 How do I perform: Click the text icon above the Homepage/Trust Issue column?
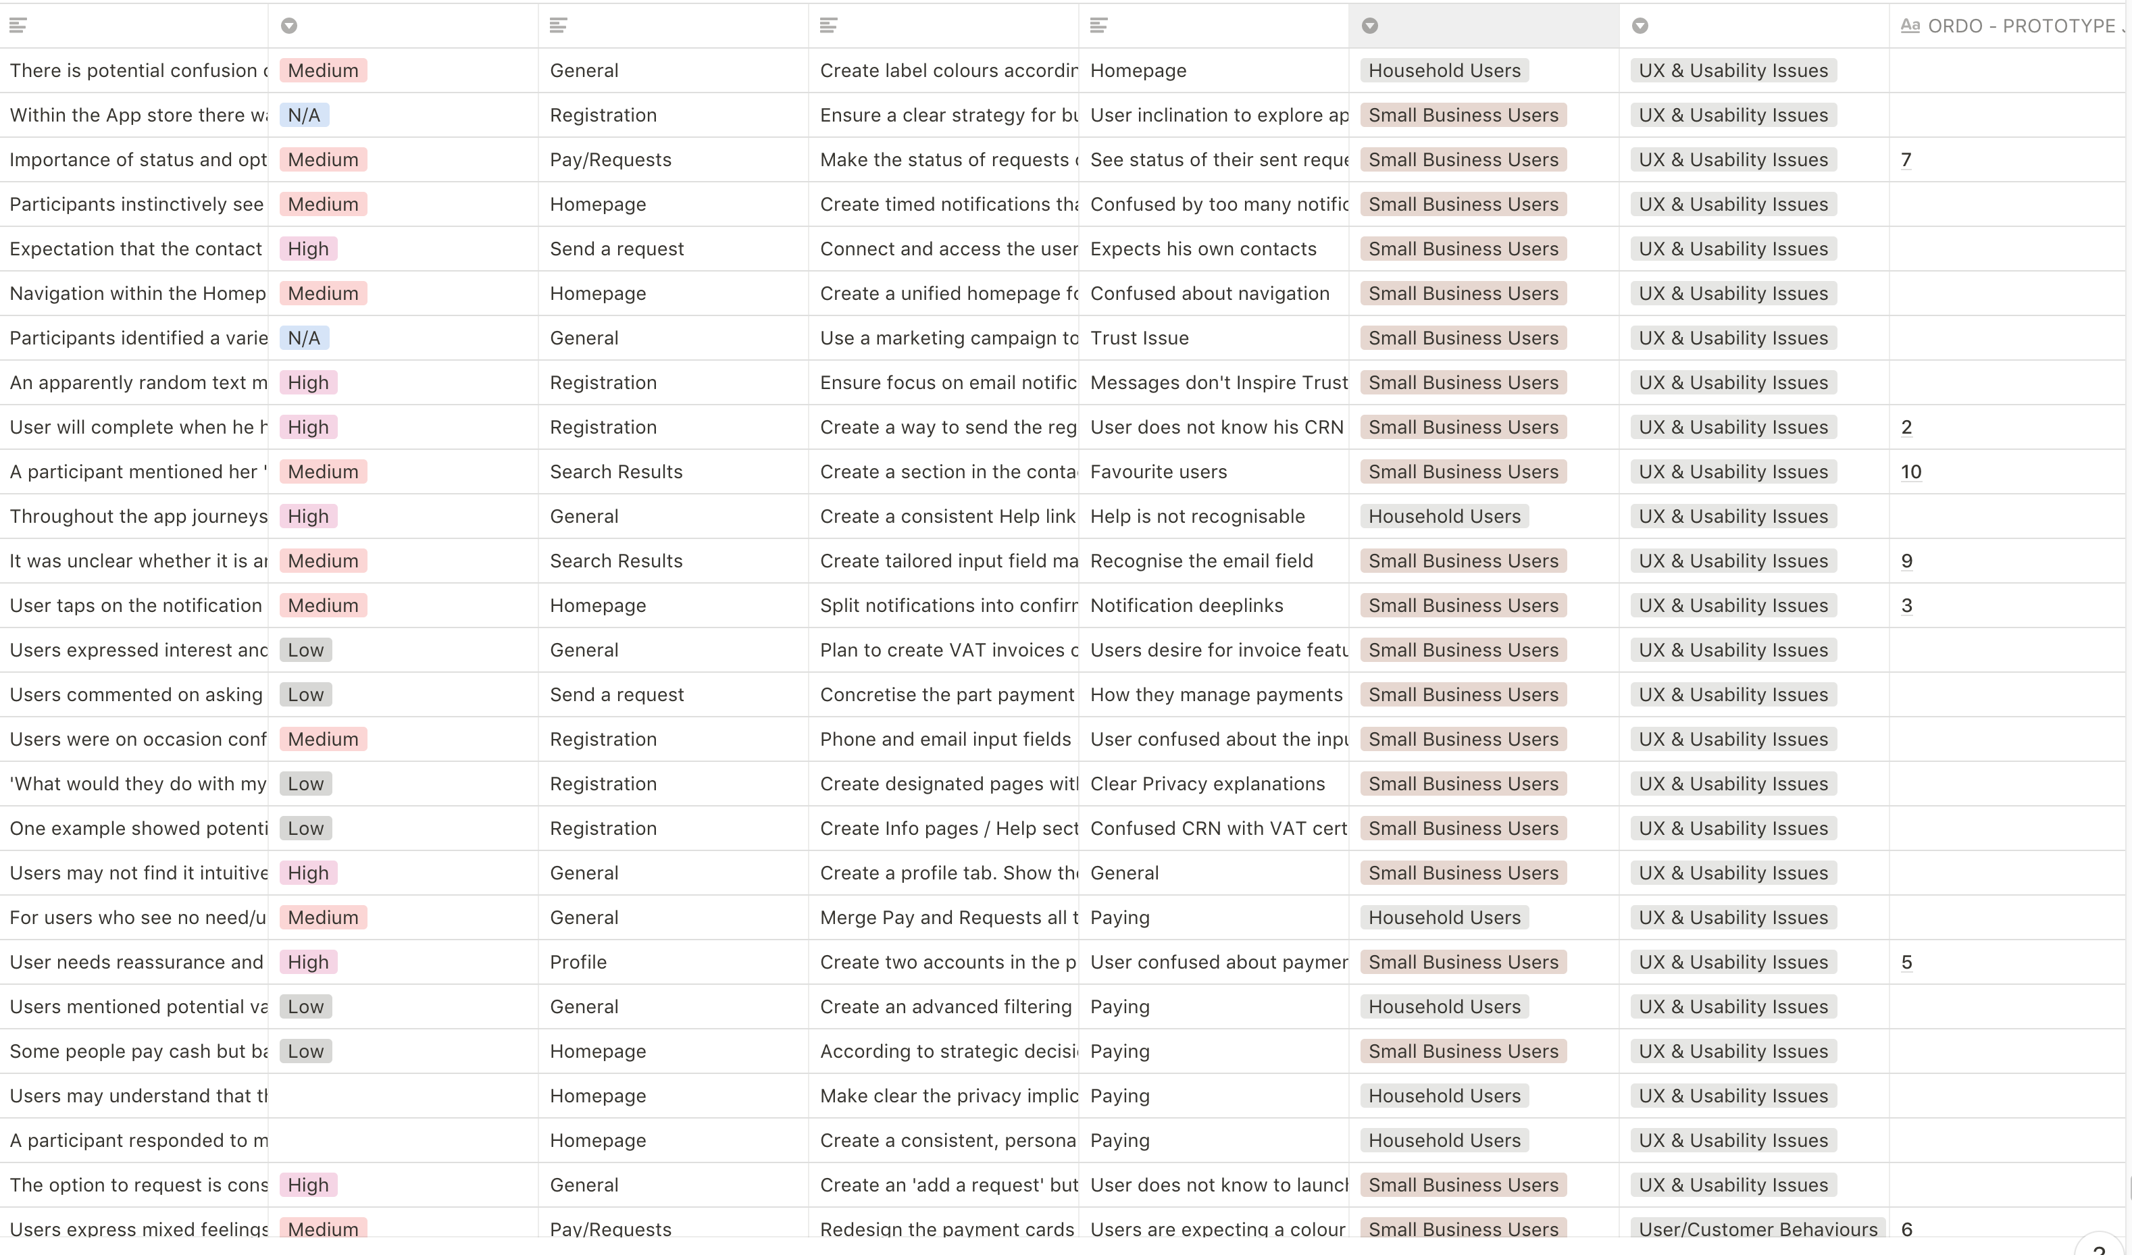(1099, 26)
